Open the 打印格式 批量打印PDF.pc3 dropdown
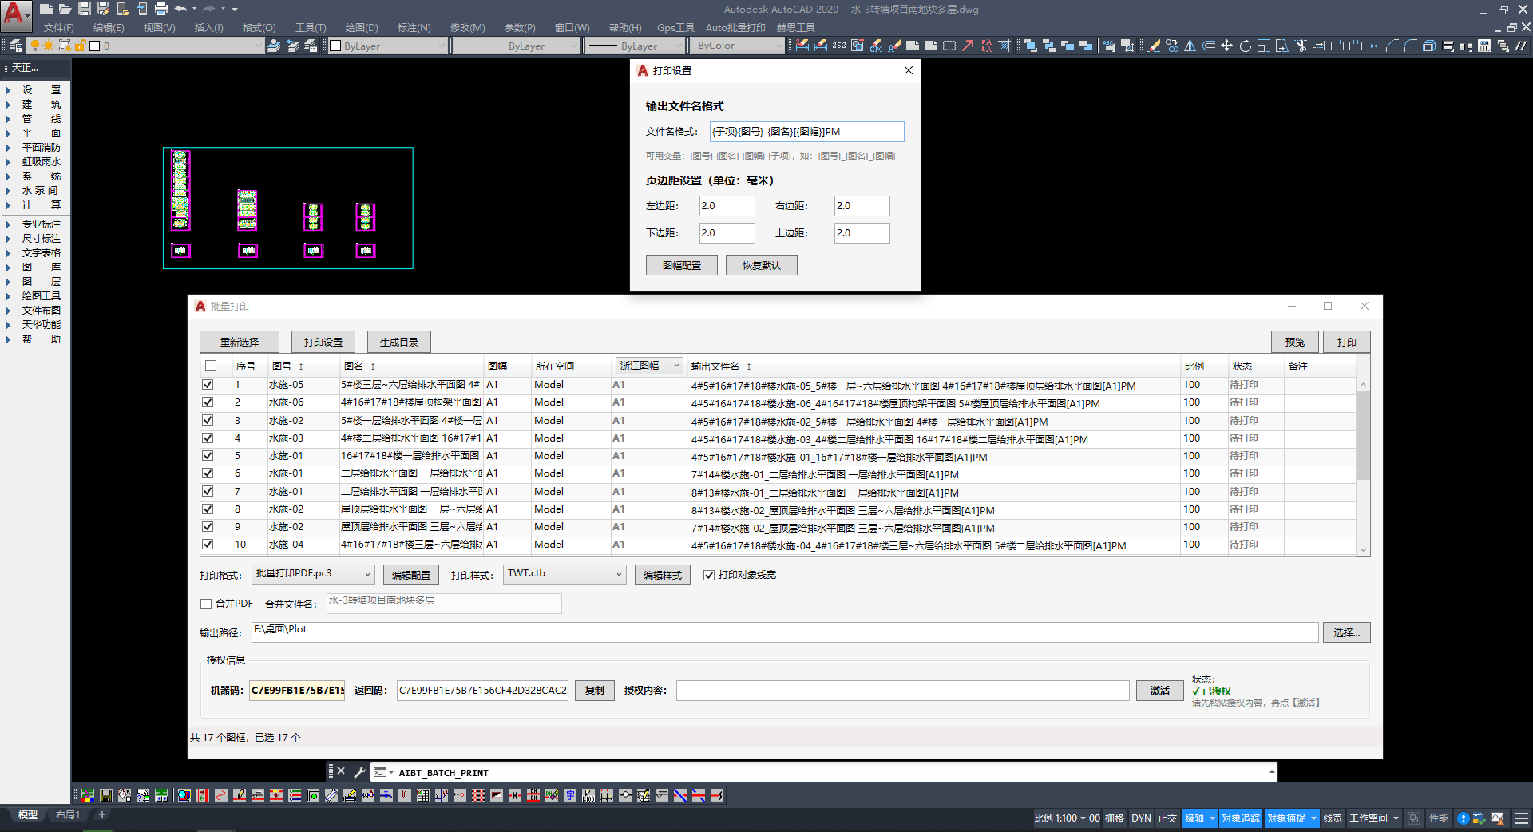The height and width of the screenshot is (832, 1533). (313, 574)
